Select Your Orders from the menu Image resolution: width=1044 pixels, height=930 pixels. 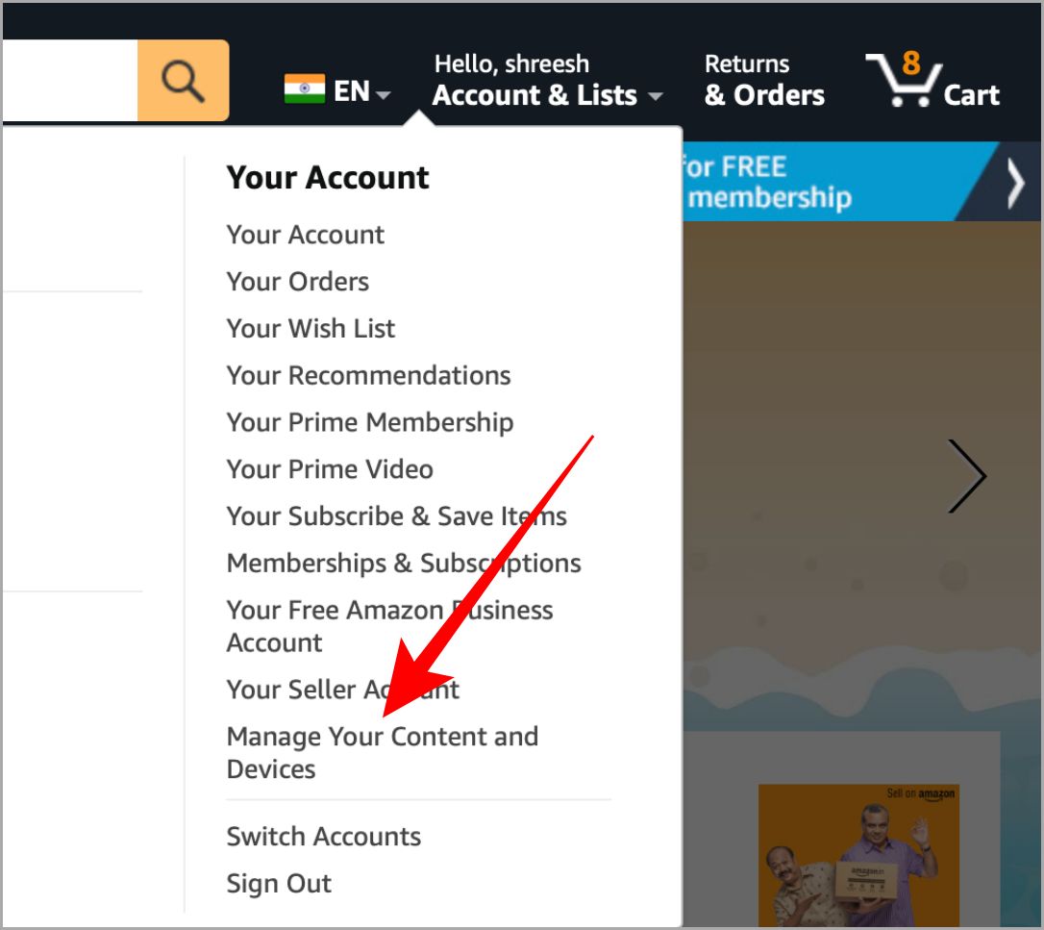(x=297, y=281)
